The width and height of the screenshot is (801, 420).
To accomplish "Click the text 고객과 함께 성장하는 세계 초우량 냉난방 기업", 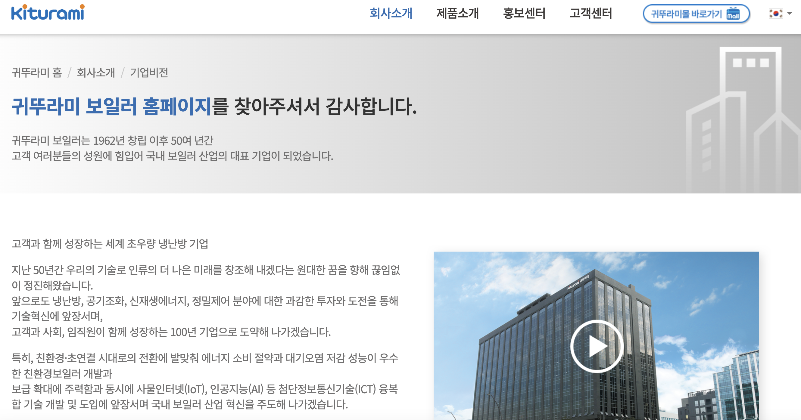I will (x=110, y=244).
